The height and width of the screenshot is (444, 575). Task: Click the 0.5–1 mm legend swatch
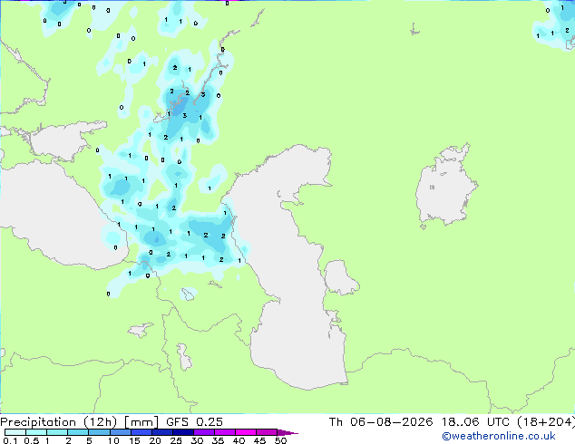coord(36,432)
